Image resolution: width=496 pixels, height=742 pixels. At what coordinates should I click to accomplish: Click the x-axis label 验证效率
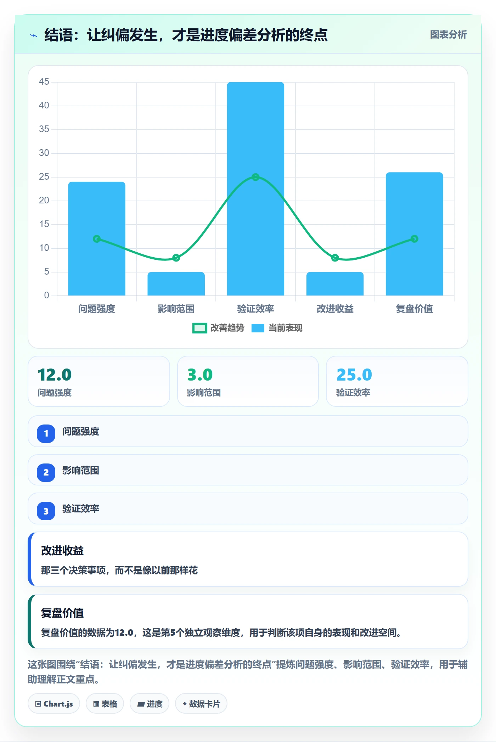[x=255, y=309]
